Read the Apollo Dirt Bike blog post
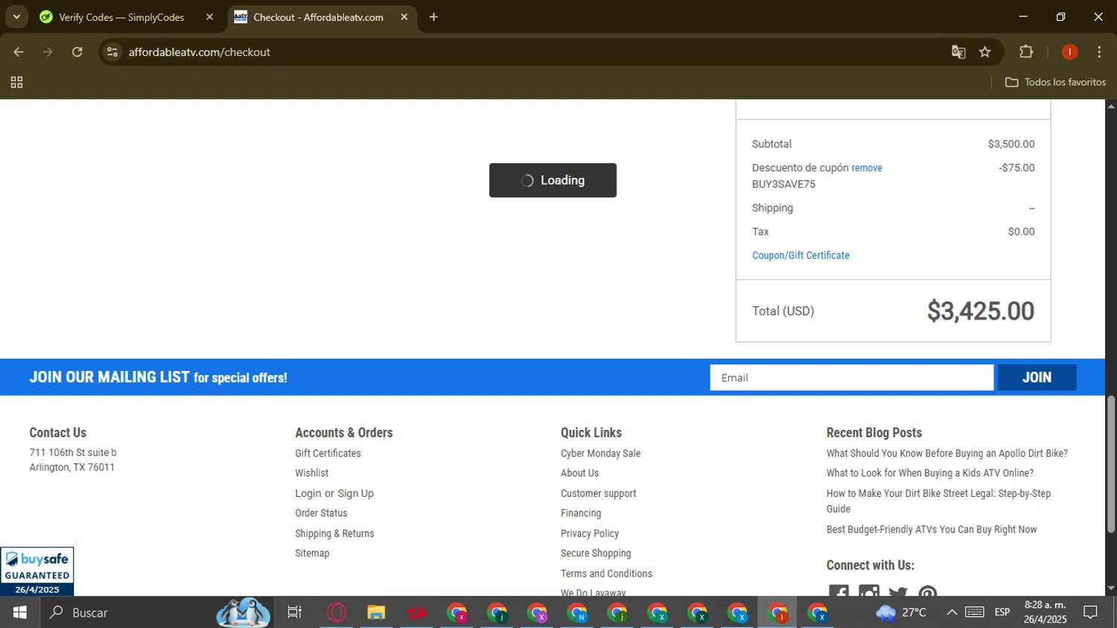 (x=946, y=453)
